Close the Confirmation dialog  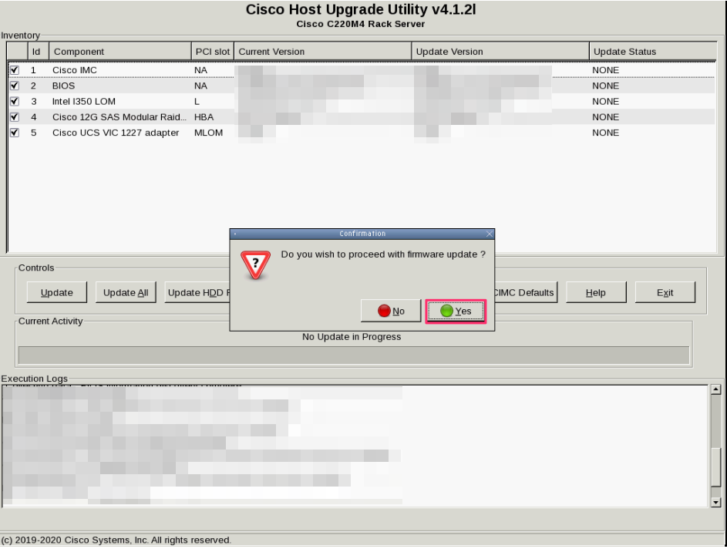489,234
